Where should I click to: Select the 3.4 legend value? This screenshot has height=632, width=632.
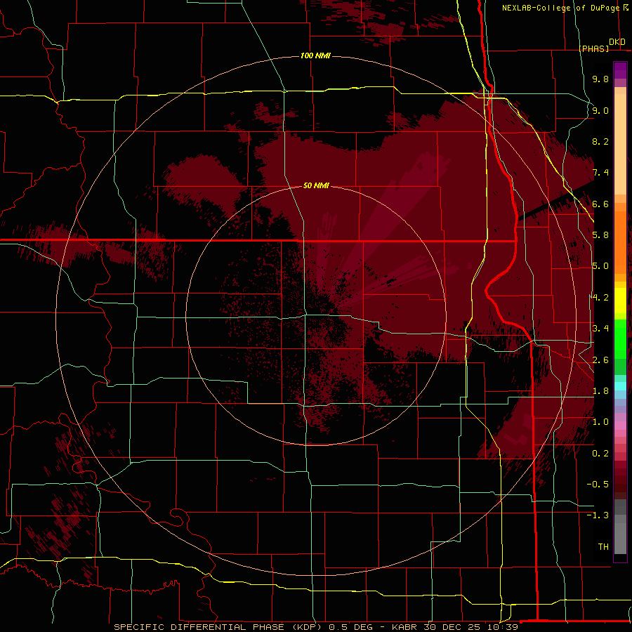[x=600, y=329]
